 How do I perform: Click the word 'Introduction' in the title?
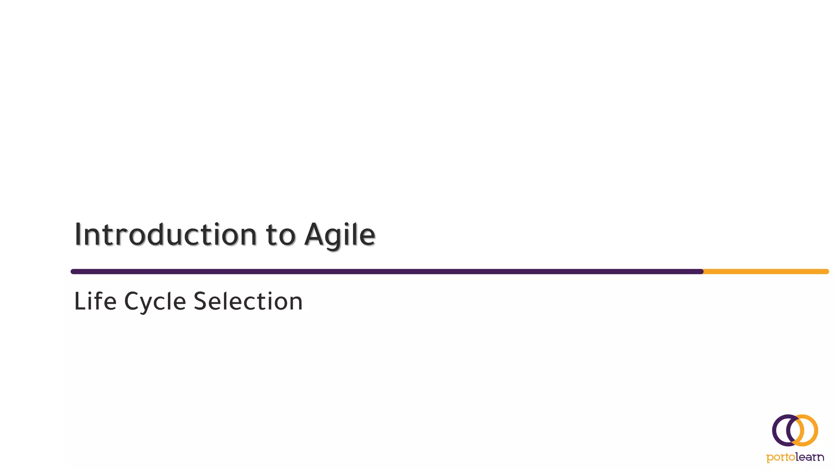tap(166, 234)
